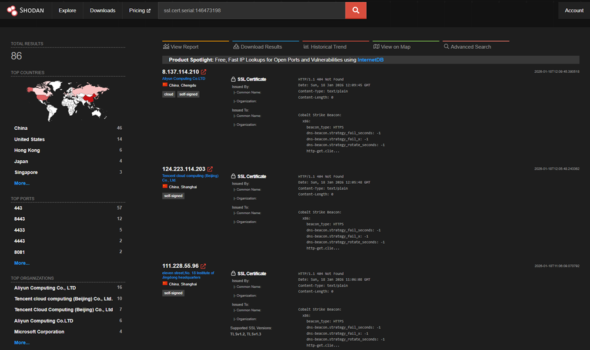This screenshot has width=590, height=350.
Task: Open View on Map
Action: click(392, 46)
